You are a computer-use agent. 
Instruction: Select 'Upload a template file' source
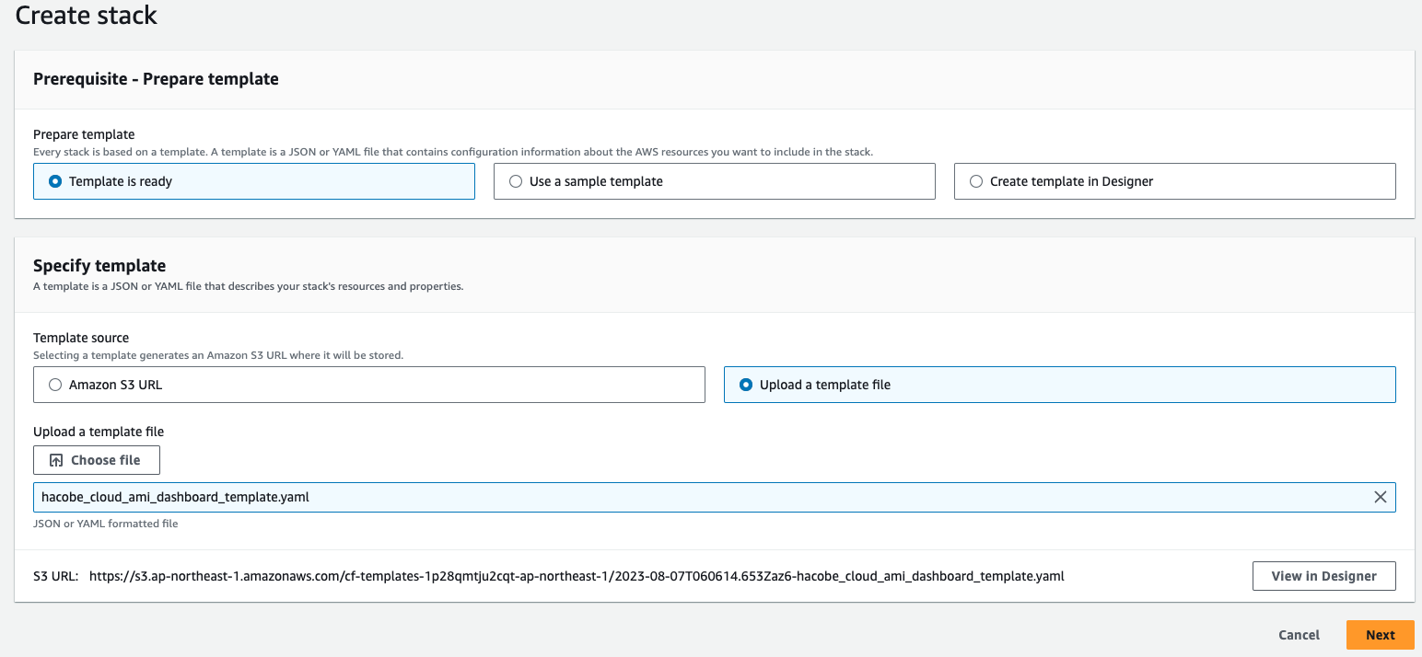746,385
